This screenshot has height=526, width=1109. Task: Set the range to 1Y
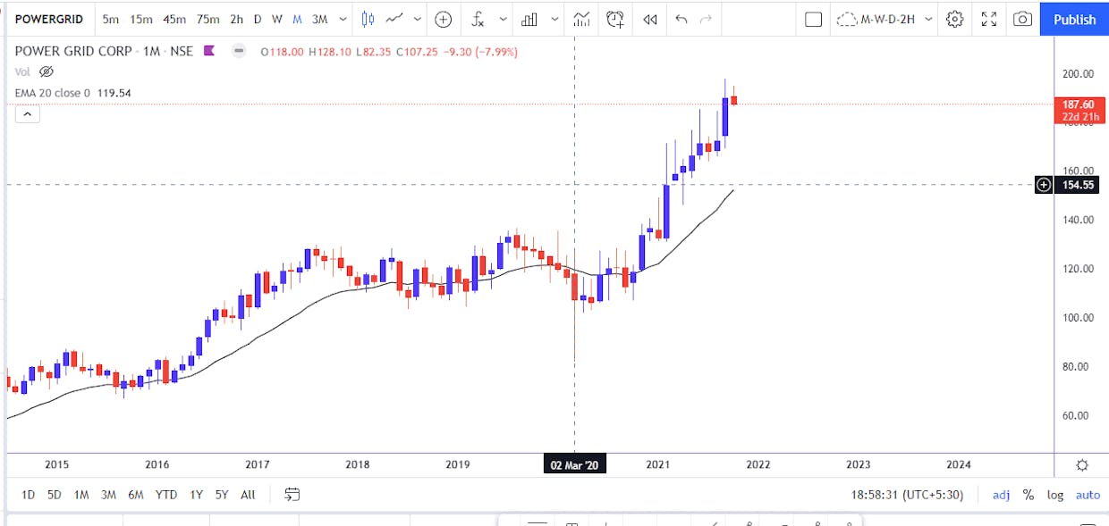196,495
